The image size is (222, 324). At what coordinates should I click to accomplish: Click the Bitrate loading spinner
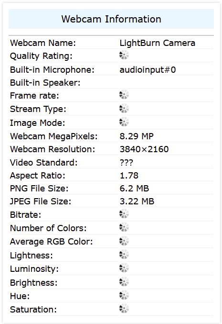pyautogui.click(x=124, y=214)
